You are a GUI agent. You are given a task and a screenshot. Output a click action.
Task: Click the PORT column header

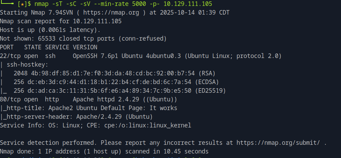pyautogui.click(x=7, y=47)
